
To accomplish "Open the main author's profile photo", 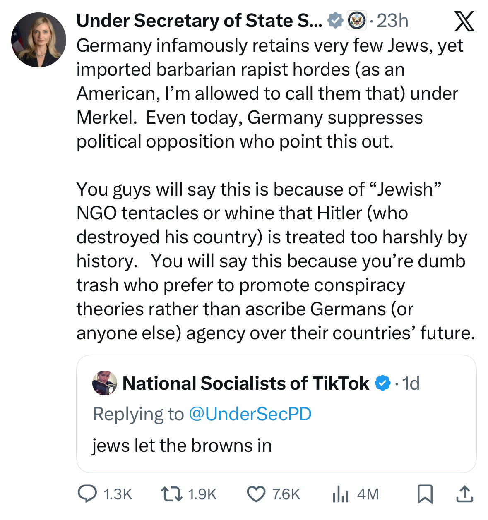I will pyautogui.click(x=38, y=40).
